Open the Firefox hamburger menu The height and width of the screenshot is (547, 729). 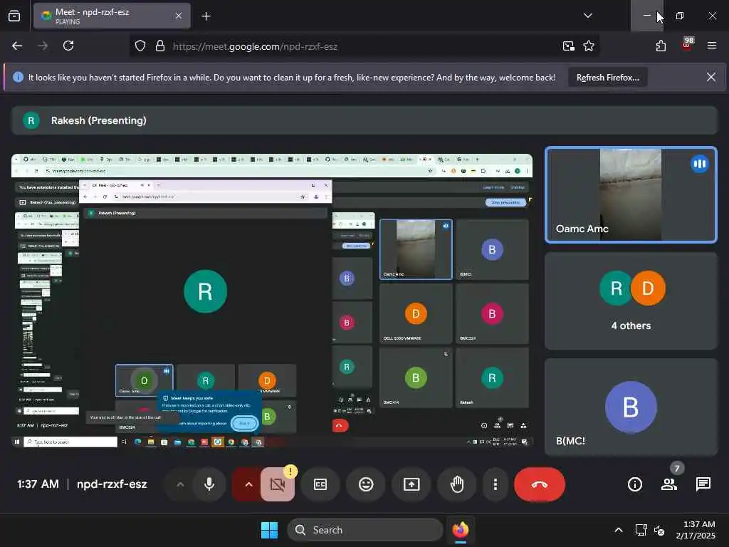point(712,46)
